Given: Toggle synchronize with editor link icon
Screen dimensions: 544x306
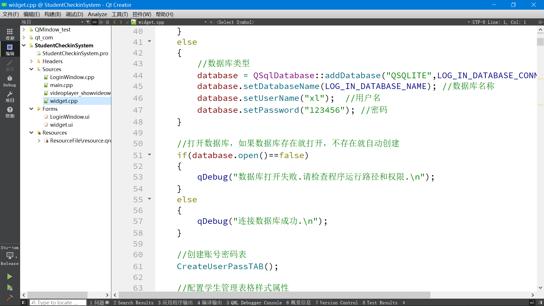Looking at the screenshot, I should pyautogui.click(x=95, y=22).
